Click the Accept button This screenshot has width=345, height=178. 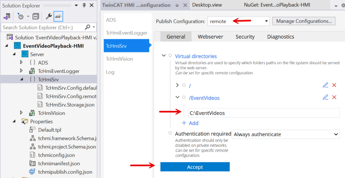pos(195,167)
